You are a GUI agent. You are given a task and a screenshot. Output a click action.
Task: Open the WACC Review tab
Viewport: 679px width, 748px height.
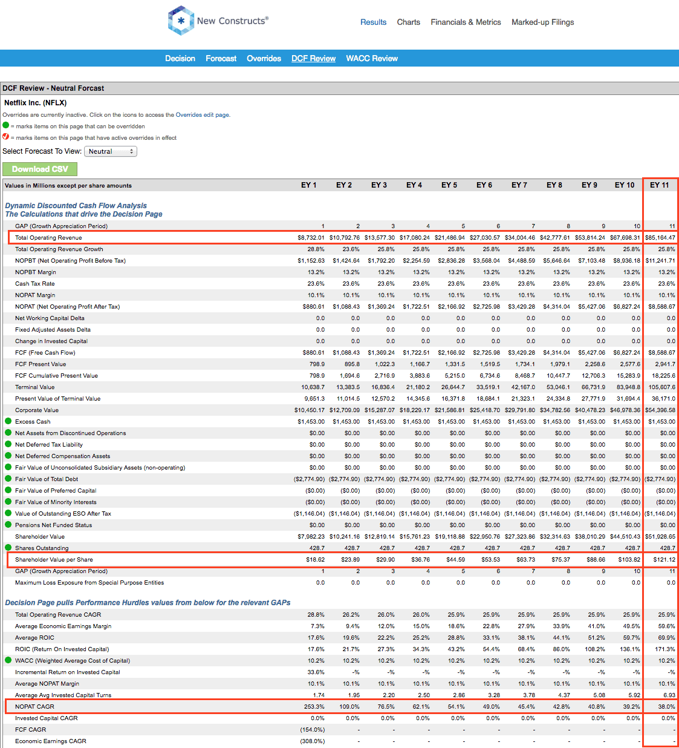[x=372, y=59]
